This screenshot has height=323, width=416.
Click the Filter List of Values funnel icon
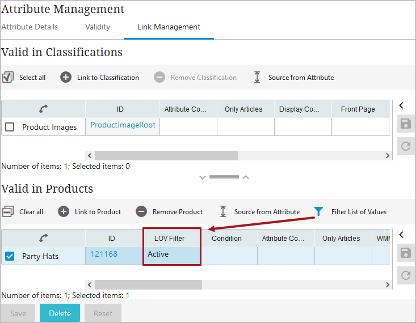click(318, 211)
